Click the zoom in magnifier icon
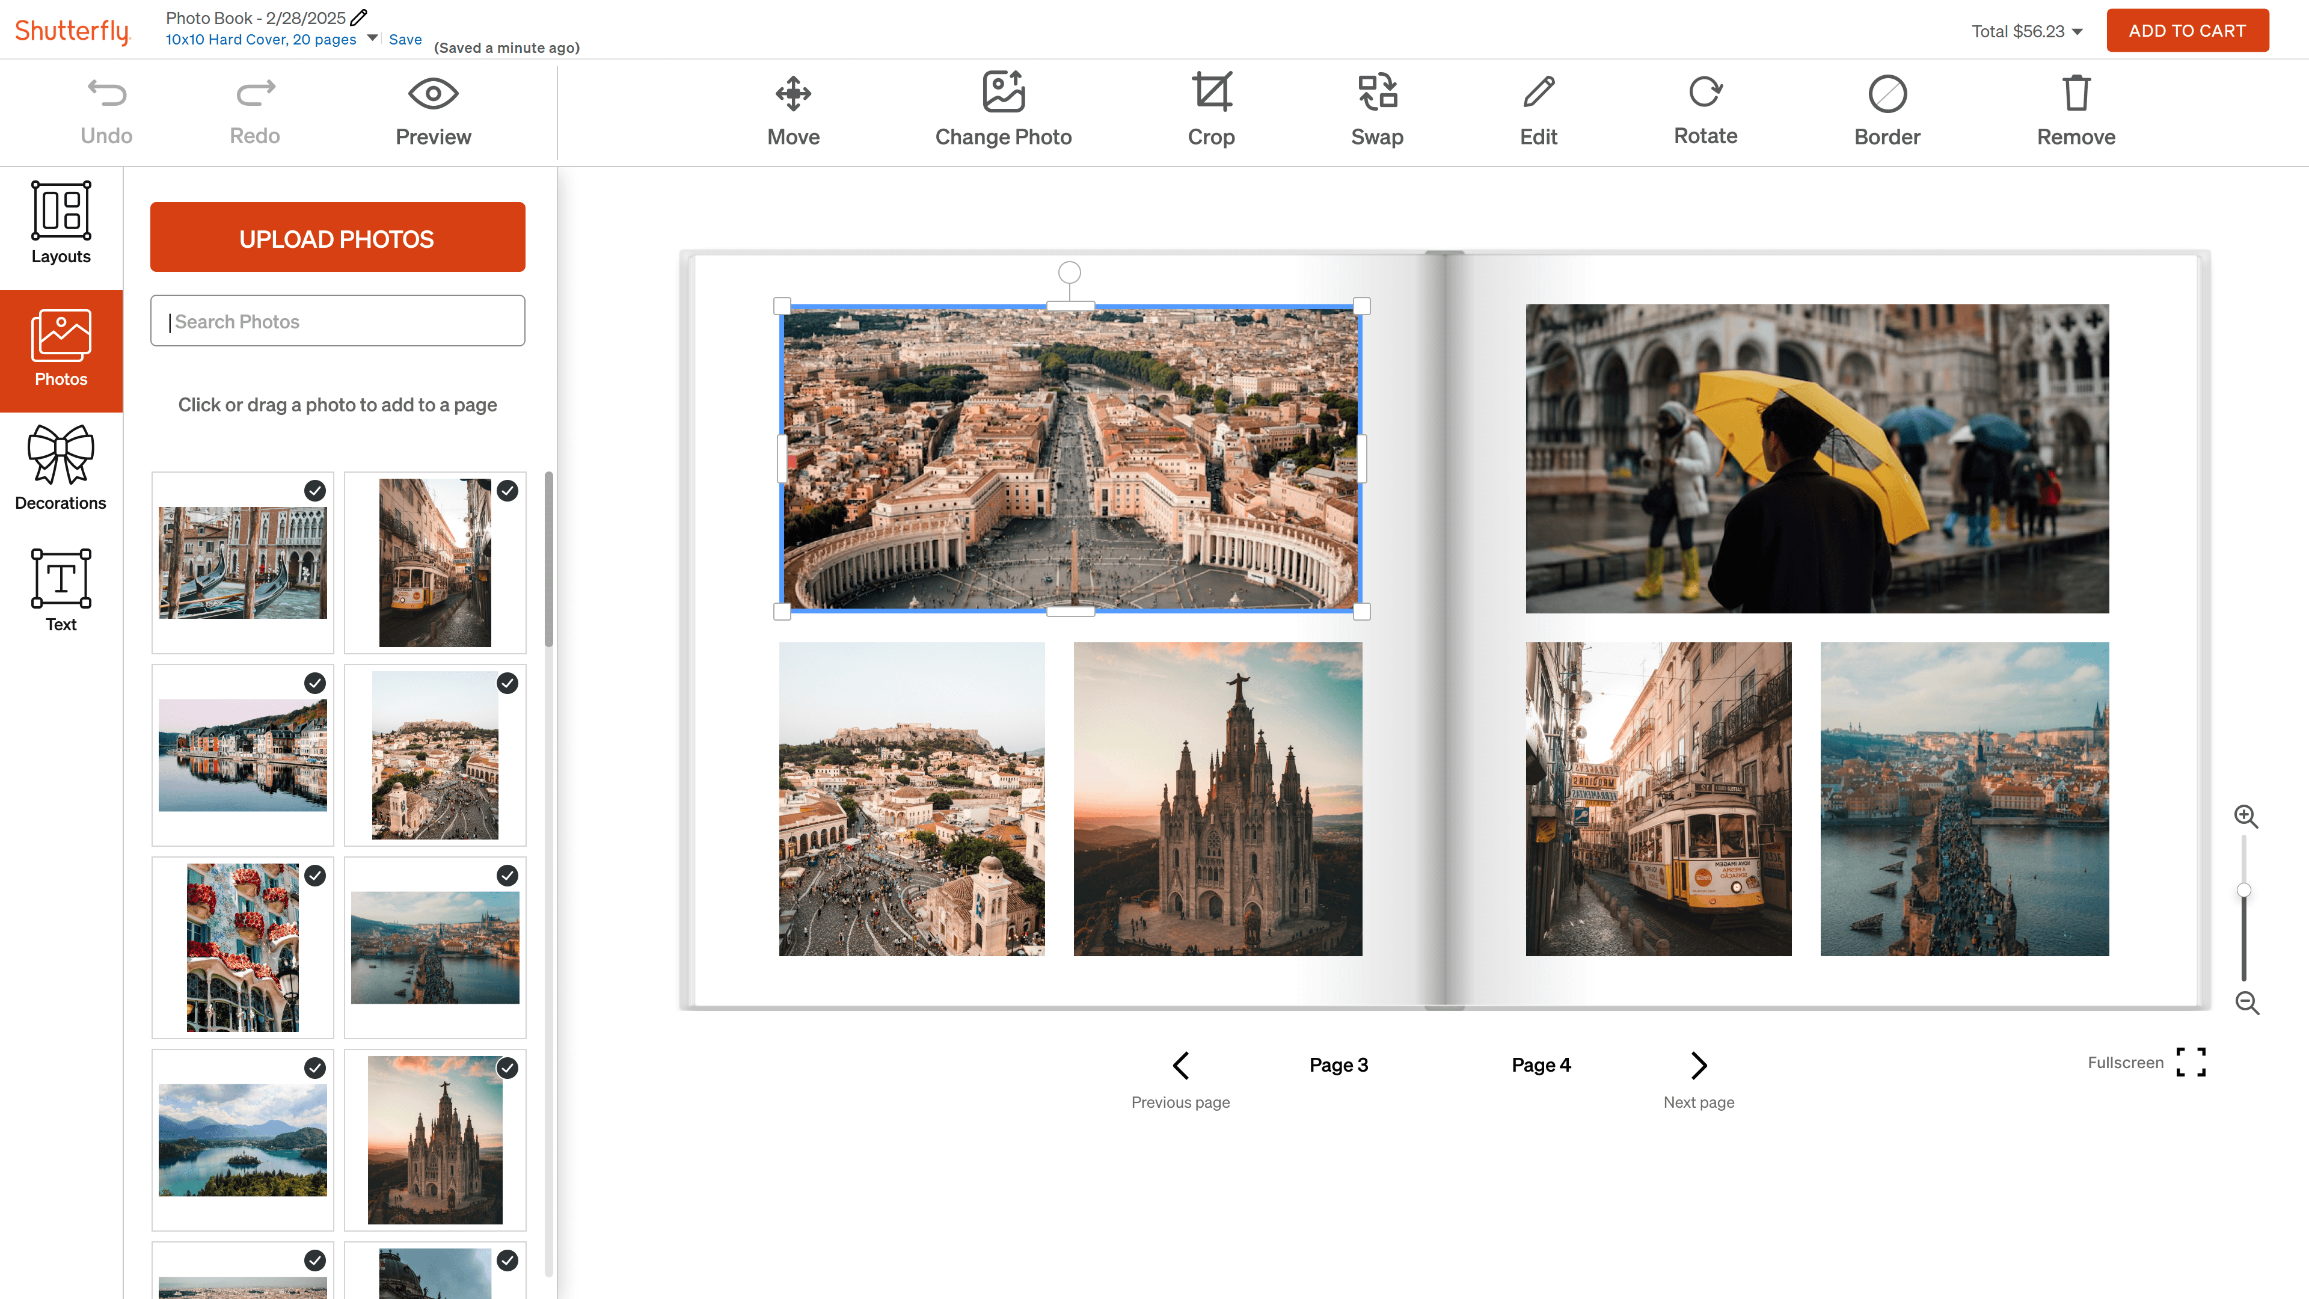 pyautogui.click(x=2245, y=816)
